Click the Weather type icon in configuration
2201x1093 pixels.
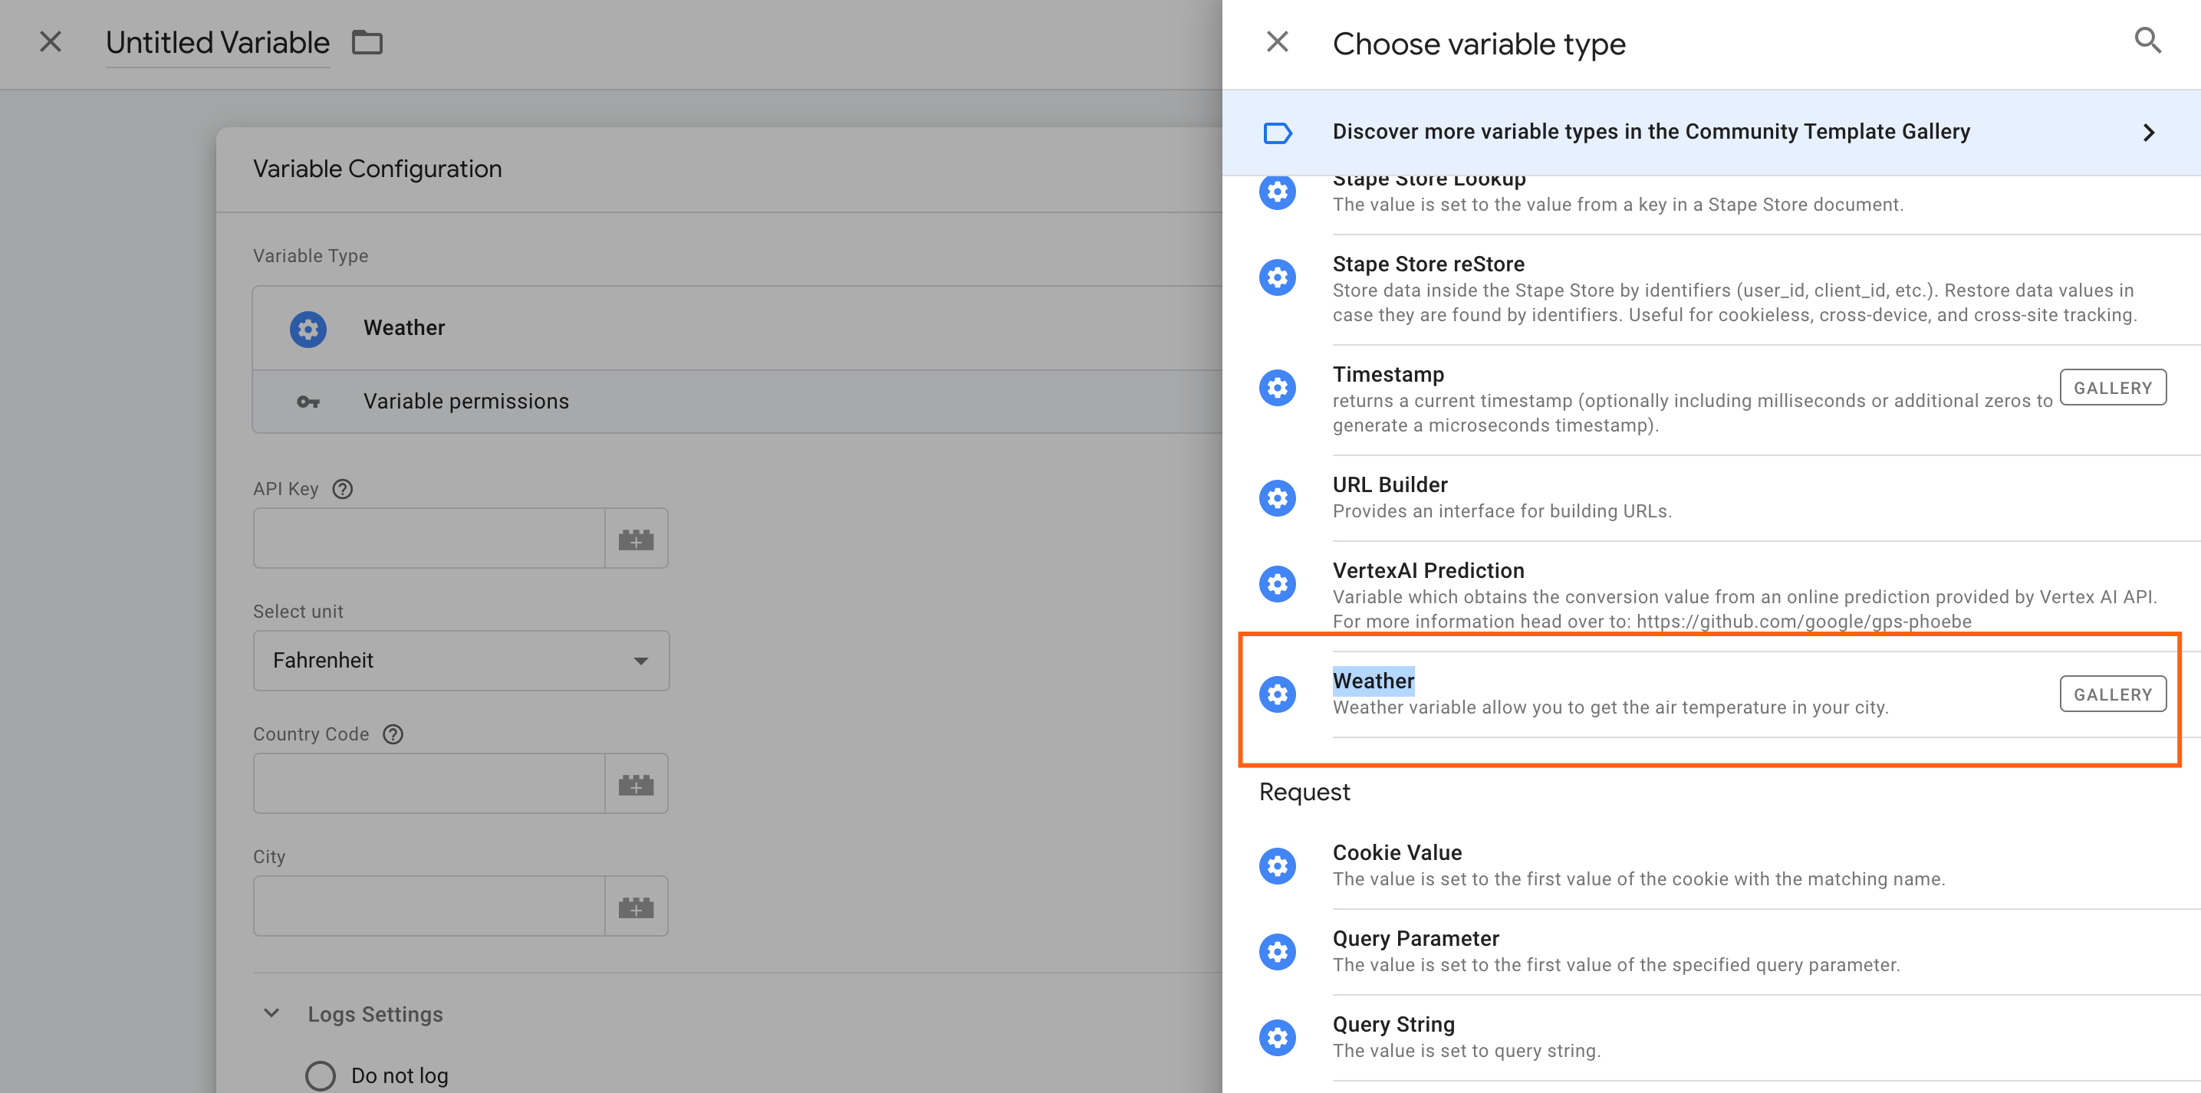pos(308,329)
